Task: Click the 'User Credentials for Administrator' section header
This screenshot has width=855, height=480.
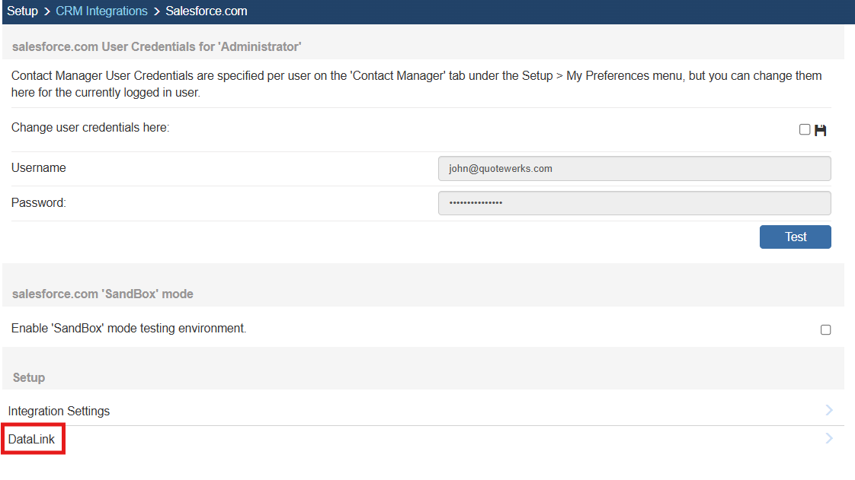Action: [x=157, y=46]
